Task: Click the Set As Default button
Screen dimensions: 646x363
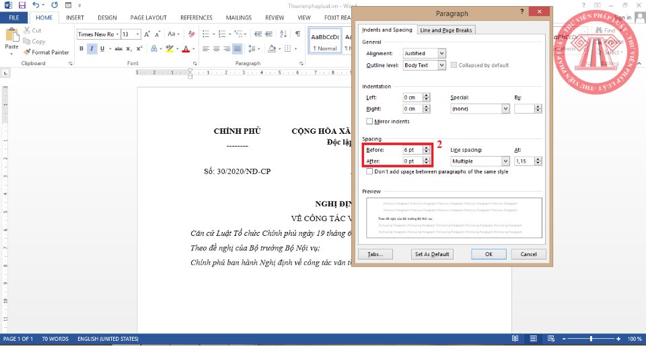Action: [x=432, y=254]
